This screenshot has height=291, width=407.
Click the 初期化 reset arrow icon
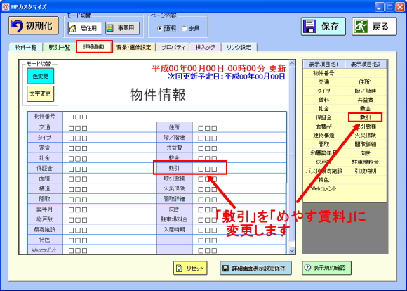(17, 26)
